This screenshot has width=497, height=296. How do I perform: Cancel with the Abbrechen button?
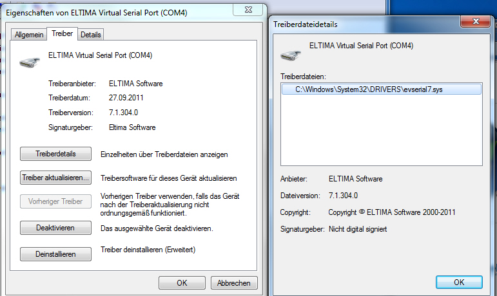[234, 282]
